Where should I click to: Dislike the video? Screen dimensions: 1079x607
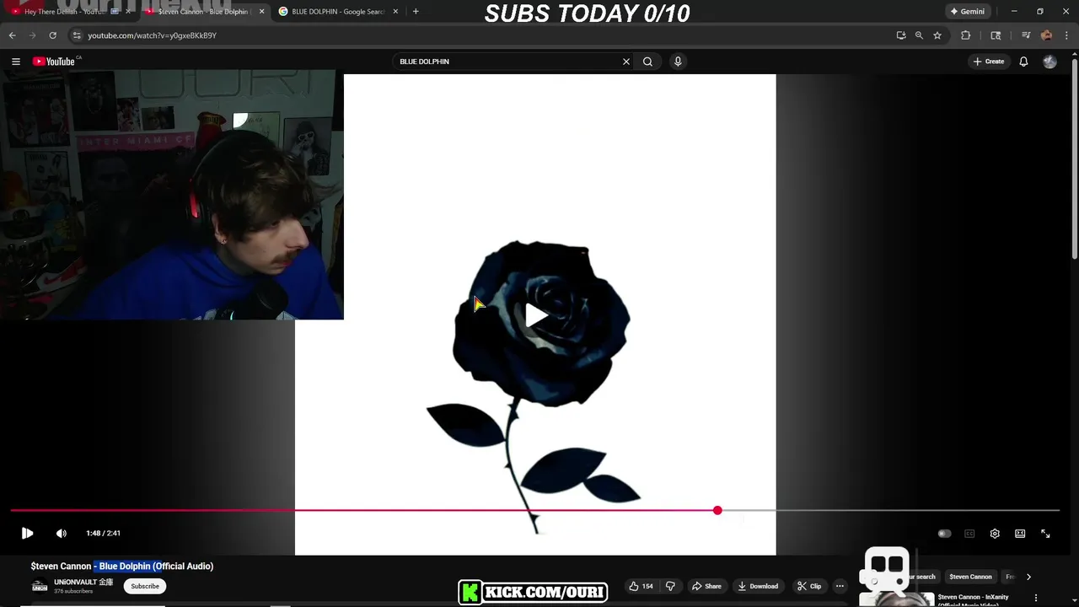(670, 586)
